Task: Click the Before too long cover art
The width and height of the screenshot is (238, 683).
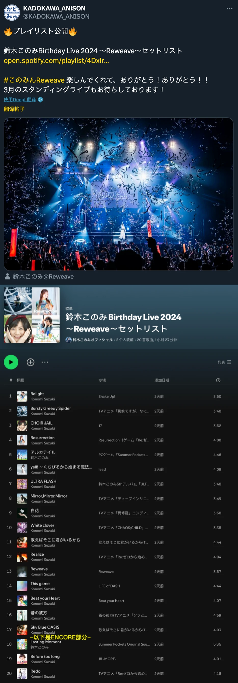Action: tap(22, 659)
